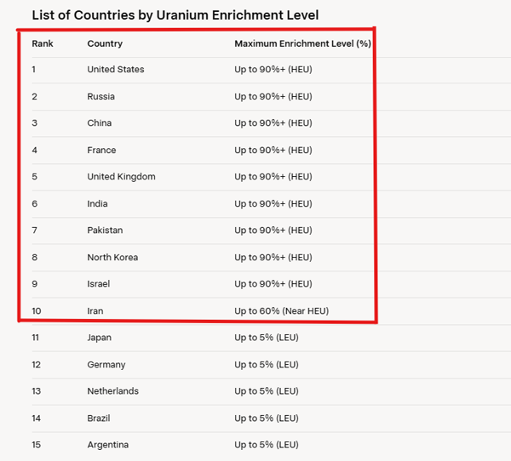Select the Argentina table cell

pos(107,445)
